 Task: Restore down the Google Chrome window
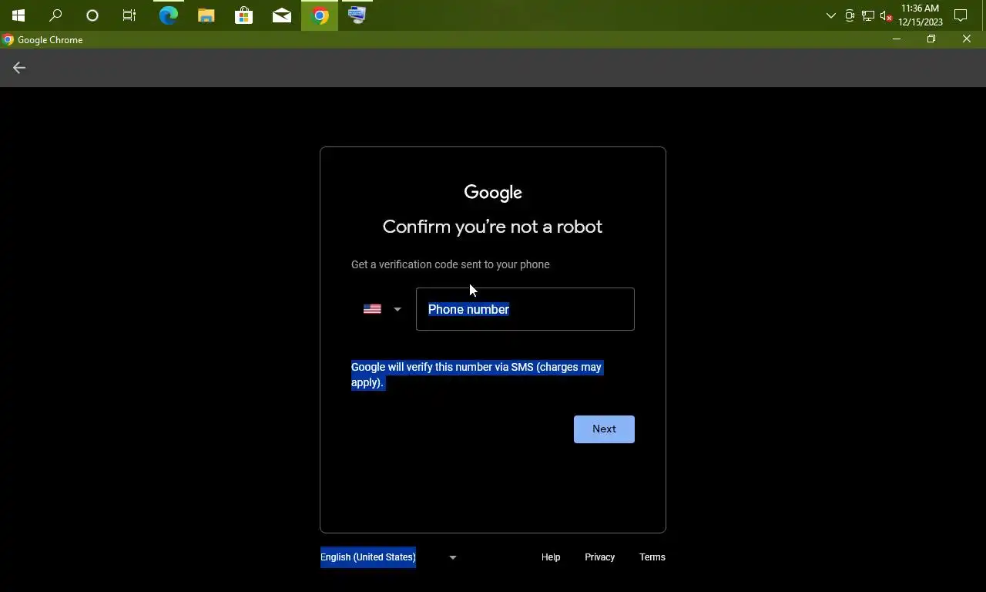tap(931, 39)
